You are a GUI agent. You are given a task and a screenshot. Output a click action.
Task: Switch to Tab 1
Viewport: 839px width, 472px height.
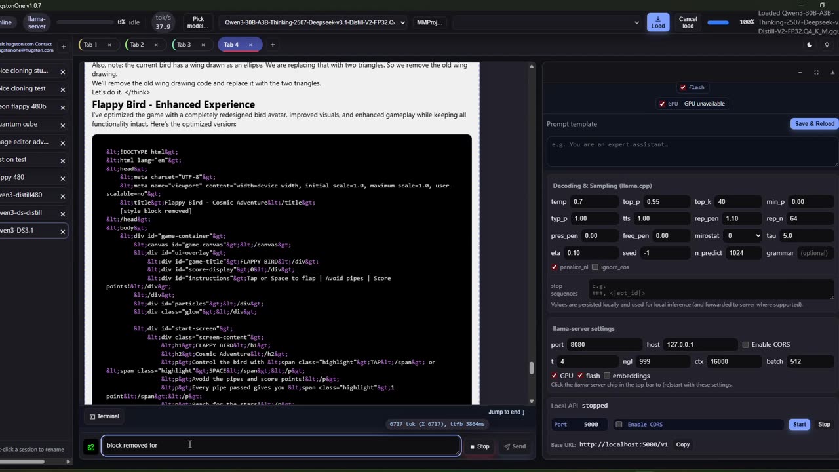click(90, 45)
